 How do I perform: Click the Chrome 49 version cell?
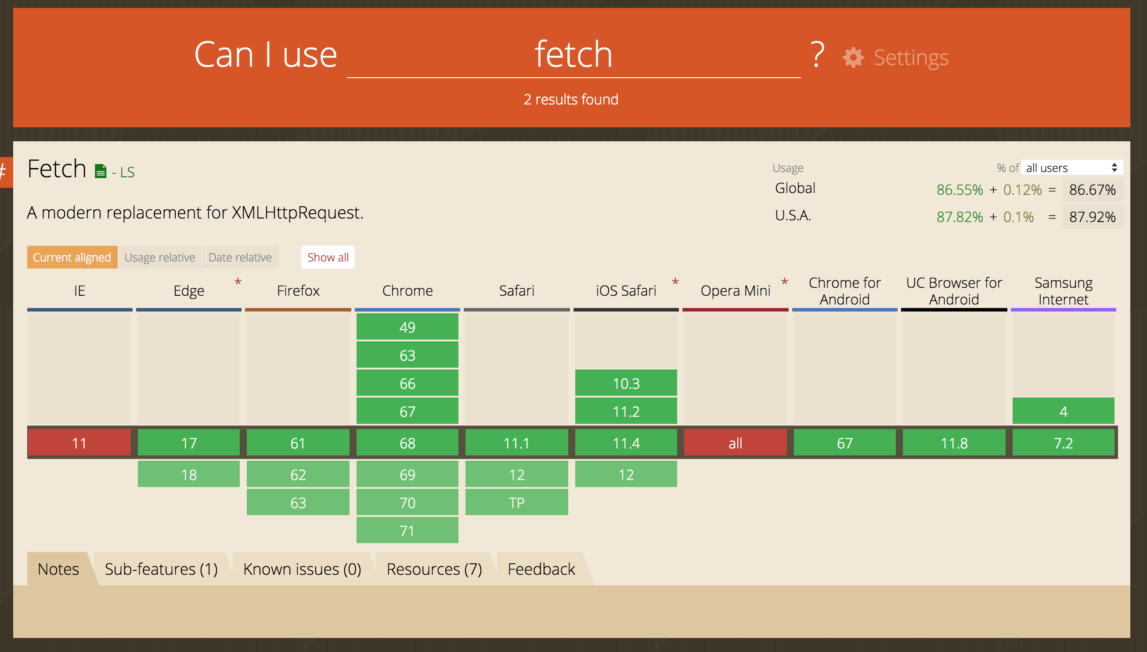407,327
